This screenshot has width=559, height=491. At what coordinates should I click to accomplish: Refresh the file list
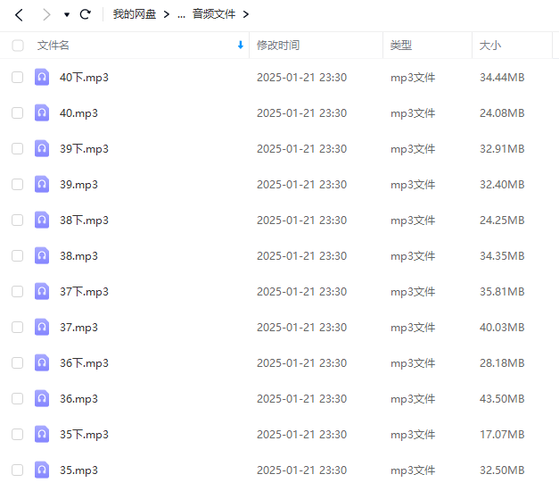86,14
